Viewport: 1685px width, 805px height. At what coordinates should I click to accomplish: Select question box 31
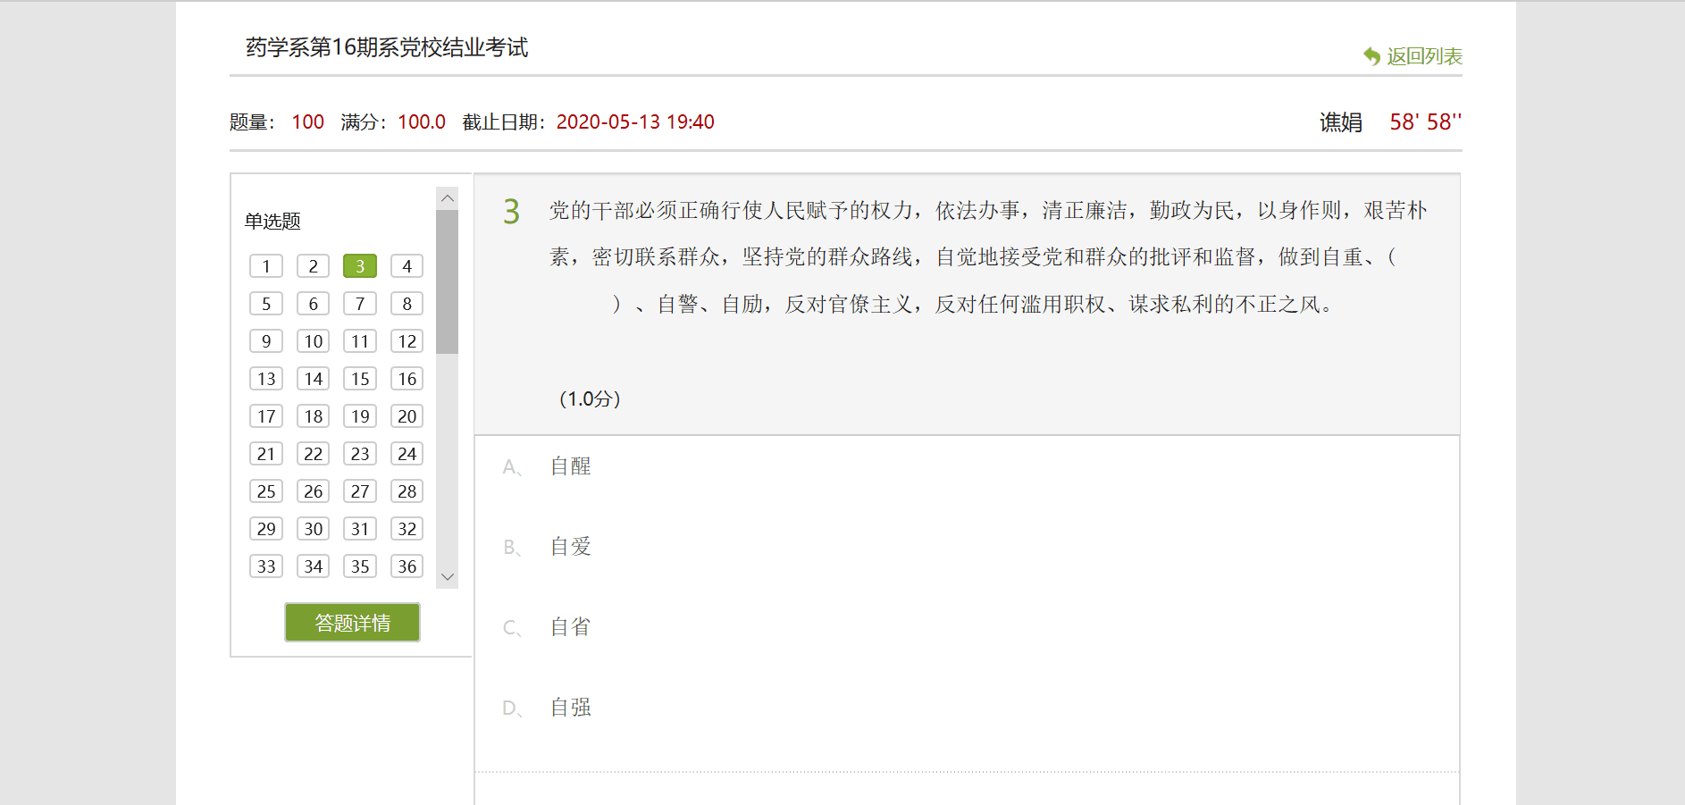(360, 529)
